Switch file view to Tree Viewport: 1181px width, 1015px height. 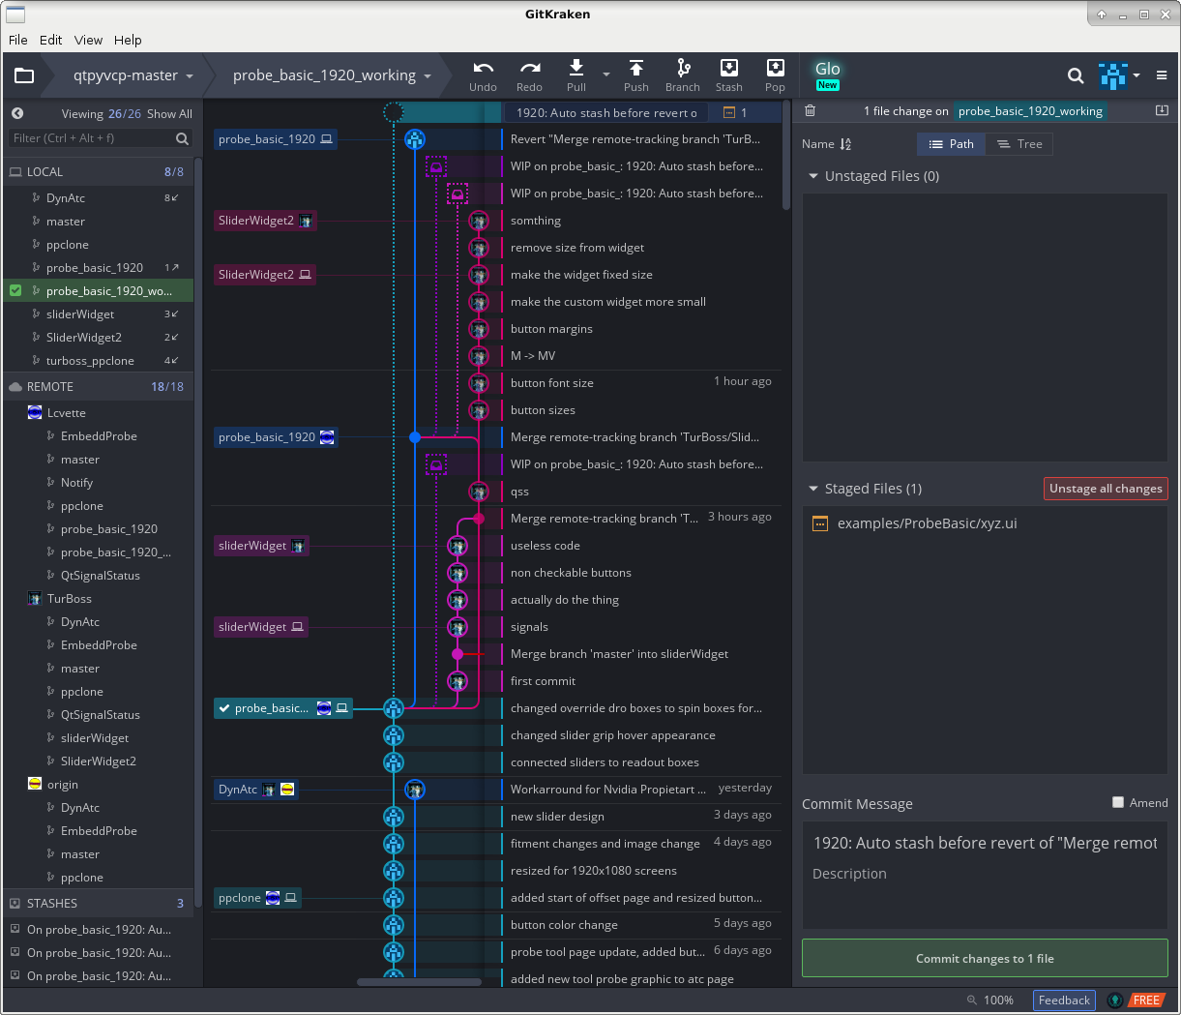[1019, 144]
